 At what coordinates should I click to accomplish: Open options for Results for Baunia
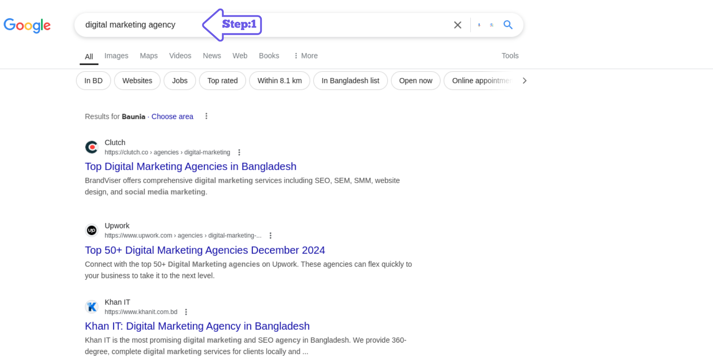[206, 116]
